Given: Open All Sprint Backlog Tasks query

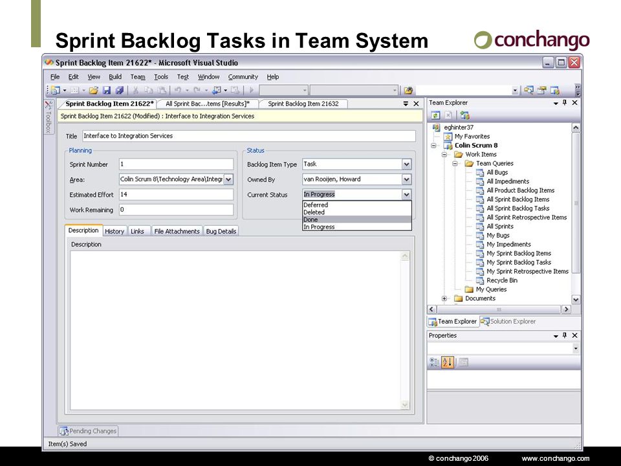Looking at the screenshot, I should [x=517, y=208].
